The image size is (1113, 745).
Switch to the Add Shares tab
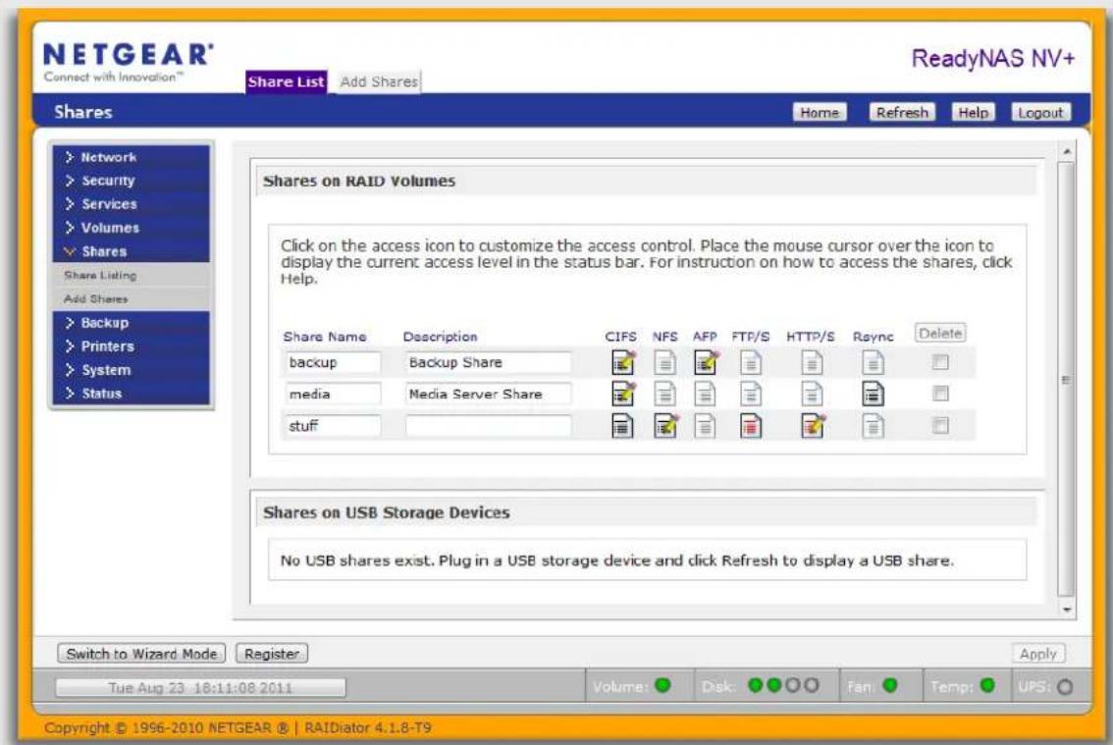point(378,81)
